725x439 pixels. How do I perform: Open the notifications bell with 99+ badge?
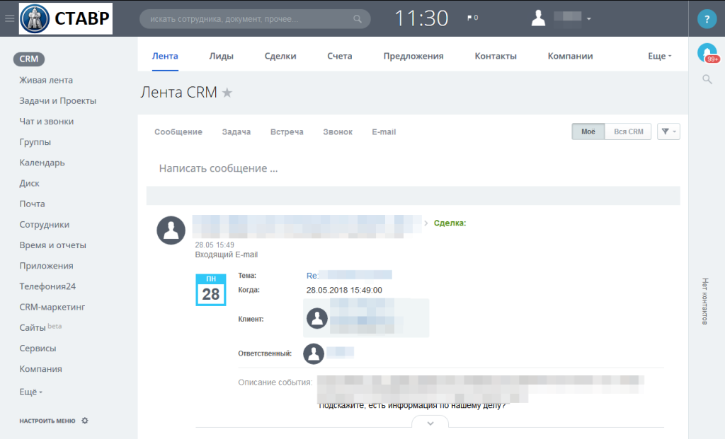tap(707, 52)
